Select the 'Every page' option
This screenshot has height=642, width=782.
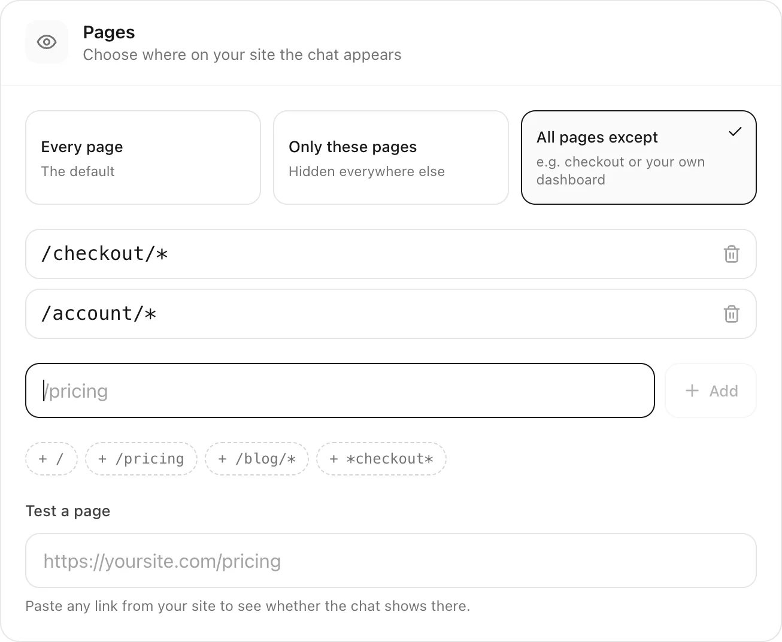[143, 158]
